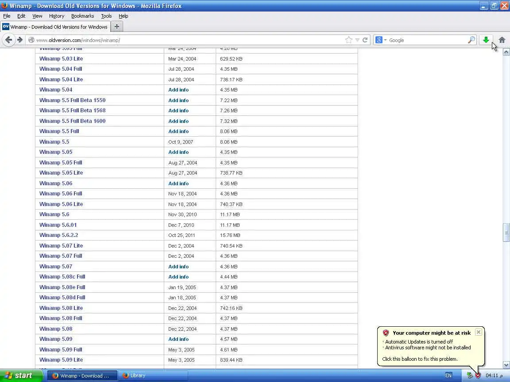Click the 15.76 MB size cell
Image resolution: width=510 pixels, height=382 pixels.
230,235
